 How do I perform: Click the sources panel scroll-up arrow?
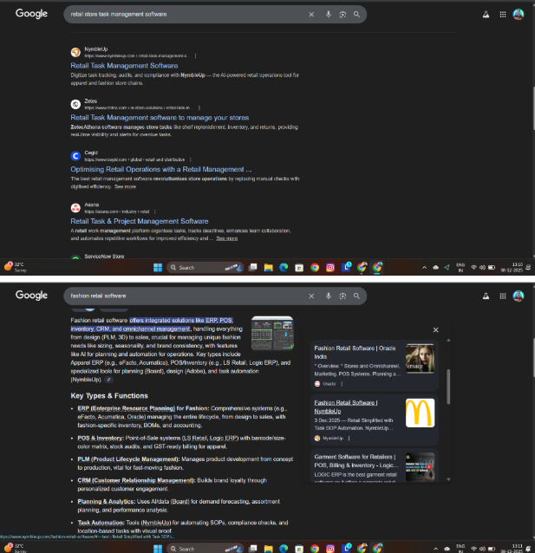point(448,341)
